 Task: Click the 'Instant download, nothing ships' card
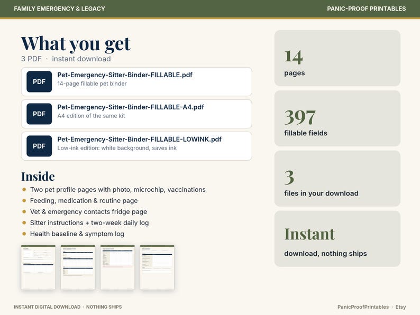pyautogui.click(x=337, y=239)
